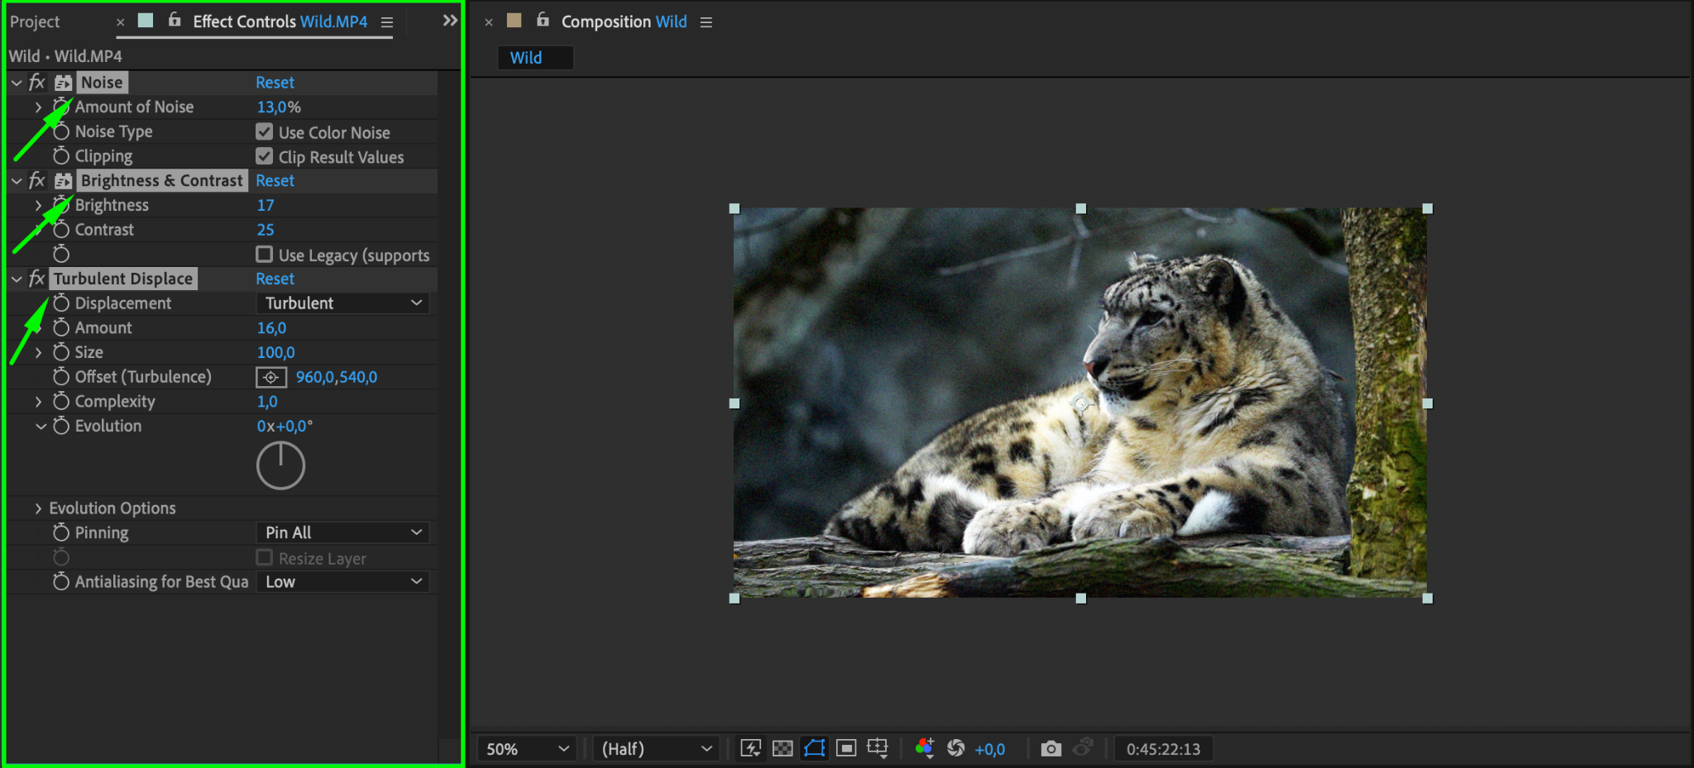The height and width of the screenshot is (768, 1694).
Task: Click the Reset Exposure aperture icon
Action: pyautogui.click(x=956, y=748)
